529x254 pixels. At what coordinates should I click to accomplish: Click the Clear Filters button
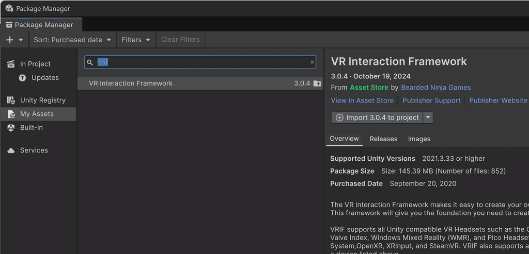pyautogui.click(x=180, y=40)
